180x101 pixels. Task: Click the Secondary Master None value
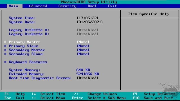[x=83, y=50]
